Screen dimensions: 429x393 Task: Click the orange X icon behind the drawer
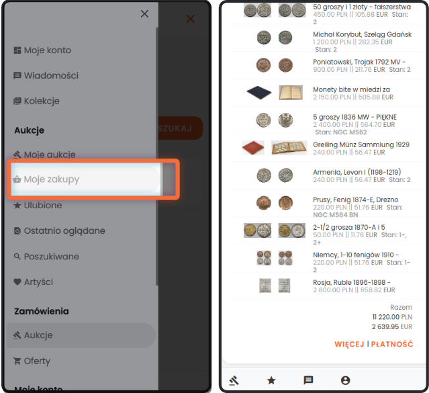pyautogui.click(x=191, y=19)
